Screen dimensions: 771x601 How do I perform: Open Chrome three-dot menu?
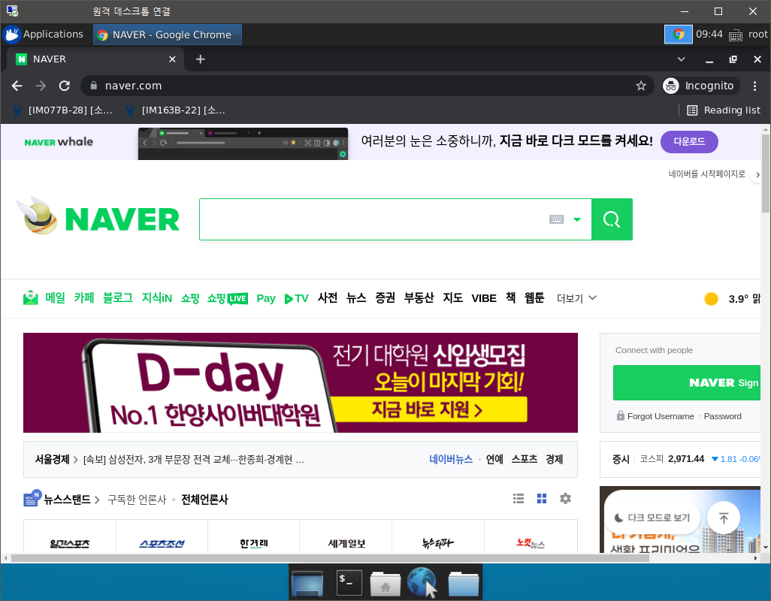point(754,86)
